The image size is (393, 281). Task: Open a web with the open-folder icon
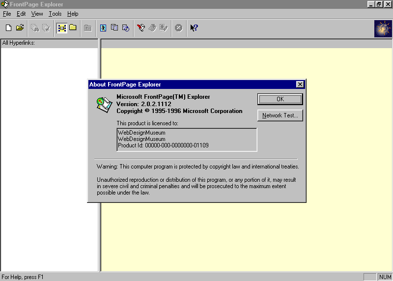[20, 28]
